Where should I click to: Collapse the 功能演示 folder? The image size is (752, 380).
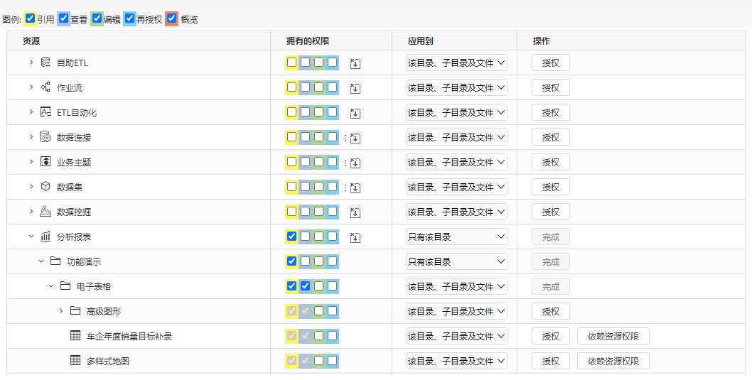[41, 261]
